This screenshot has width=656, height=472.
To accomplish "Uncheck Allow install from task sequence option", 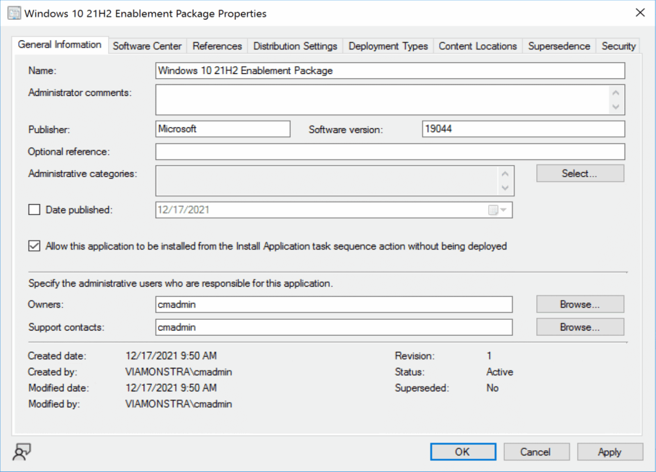I will (x=35, y=246).
